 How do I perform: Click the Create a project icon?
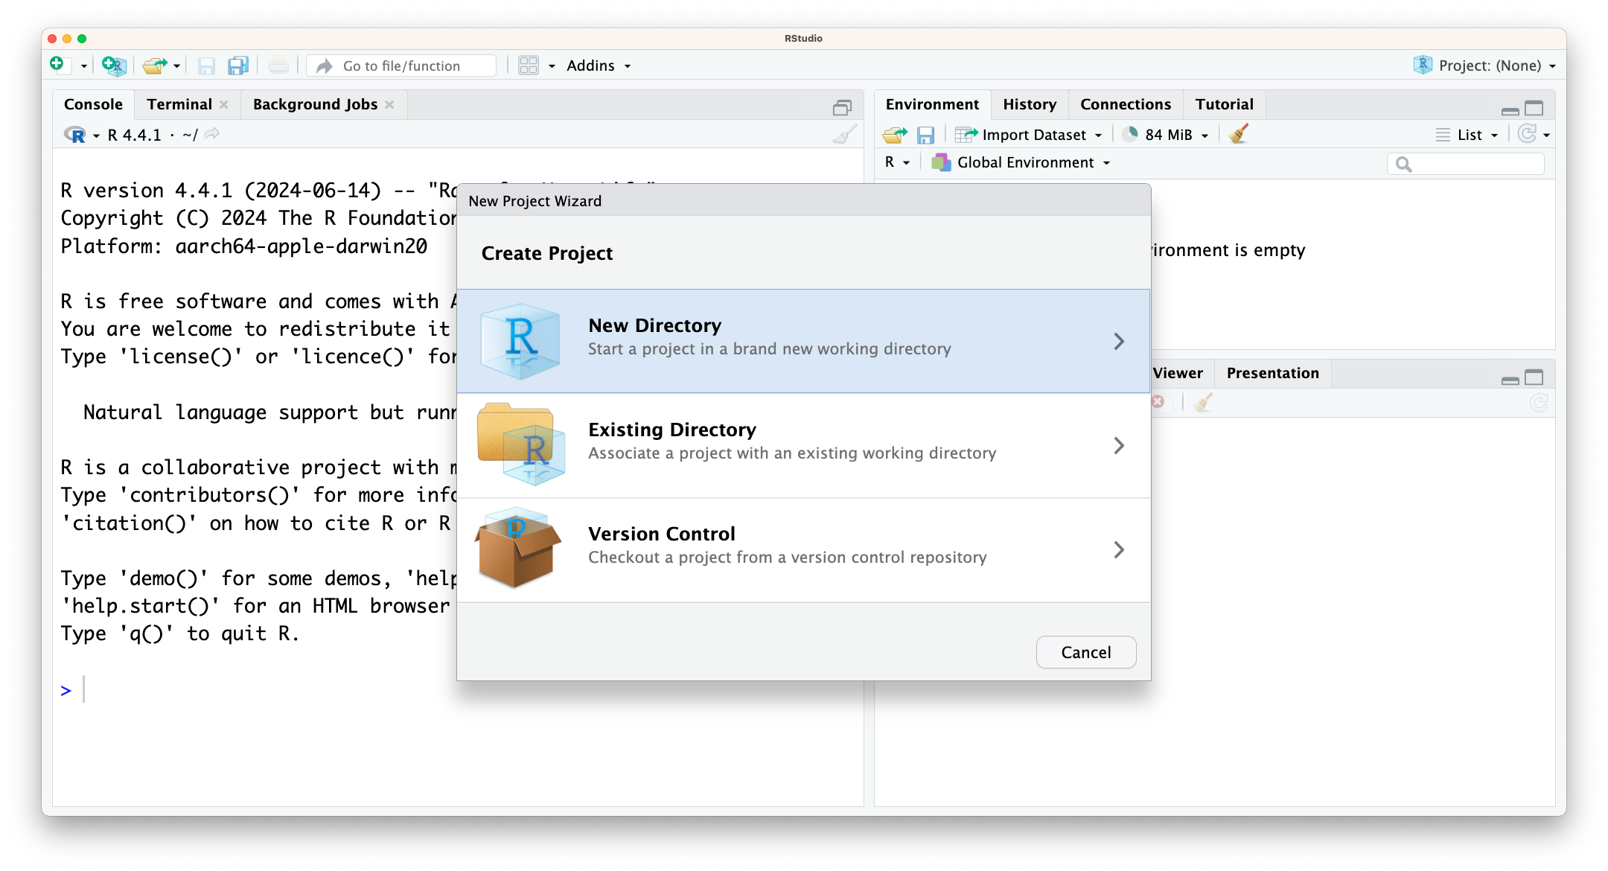click(114, 66)
